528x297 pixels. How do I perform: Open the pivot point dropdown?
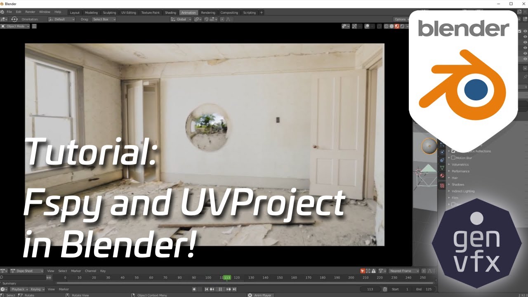[198, 19]
